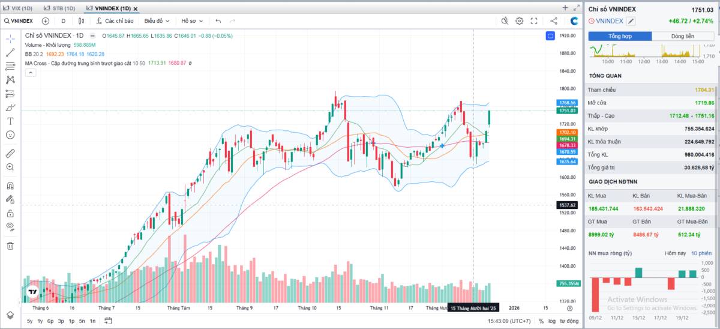Click trash icon to remove drawings
This screenshot has width=720, height=329.
click(10, 245)
